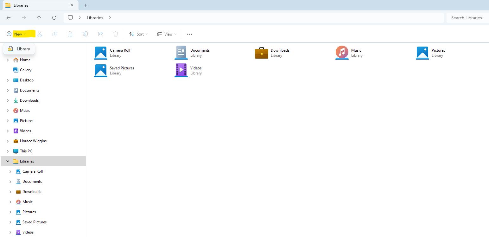The height and width of the screenshot is (237, 489).
Task: Open a new tab with plus button
Action: click(86, 5)
